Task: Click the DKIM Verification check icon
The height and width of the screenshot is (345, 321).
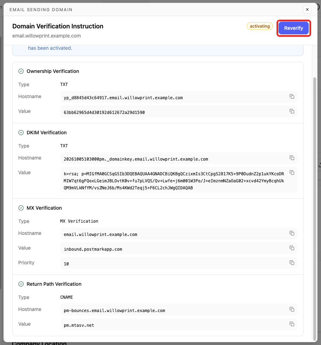Action: click(21, 133)
